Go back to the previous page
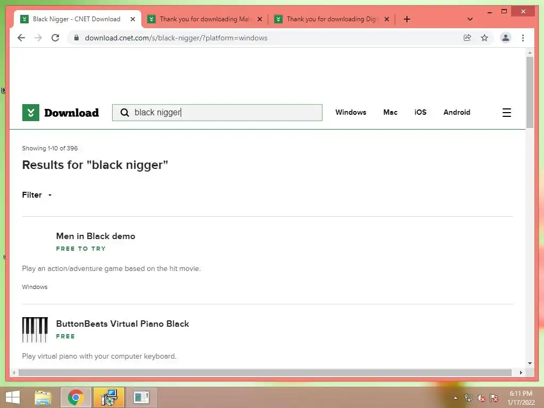Screen dimensions: 544x408 [21, 38]
